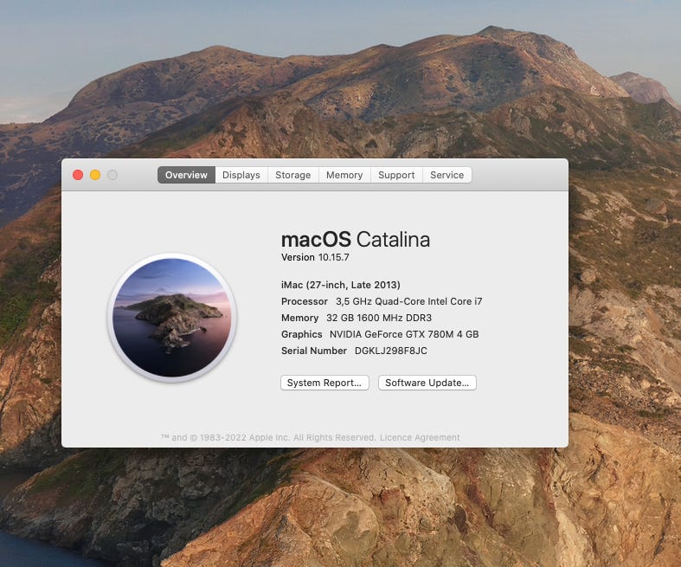The image size is (681, 567).
Task: Click the iMac (27-inch, Late 2013) text
Action: point(341,285)
